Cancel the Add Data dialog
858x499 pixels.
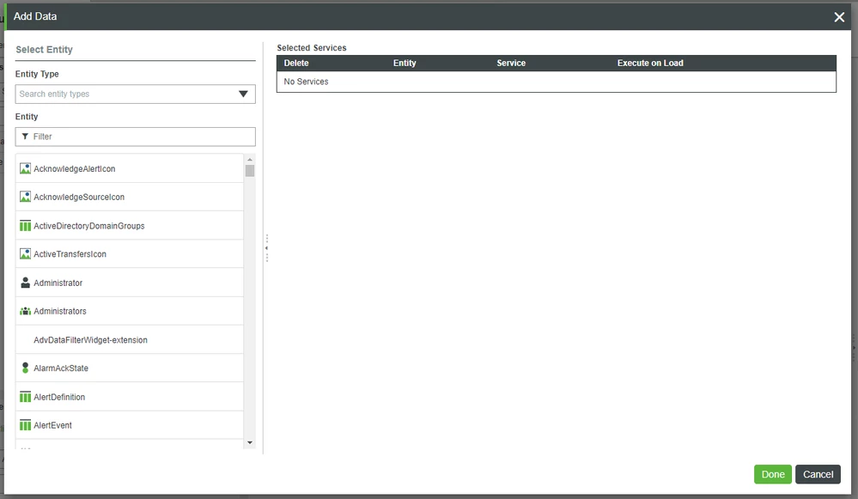click(x=818, y=474)
